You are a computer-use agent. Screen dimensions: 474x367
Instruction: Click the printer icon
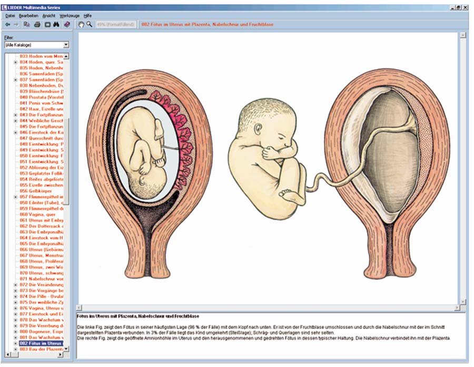pos(37,25)
